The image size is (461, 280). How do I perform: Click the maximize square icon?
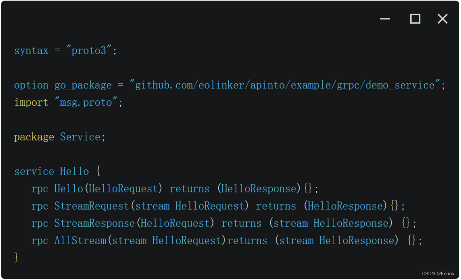click(x=415, y=19)
